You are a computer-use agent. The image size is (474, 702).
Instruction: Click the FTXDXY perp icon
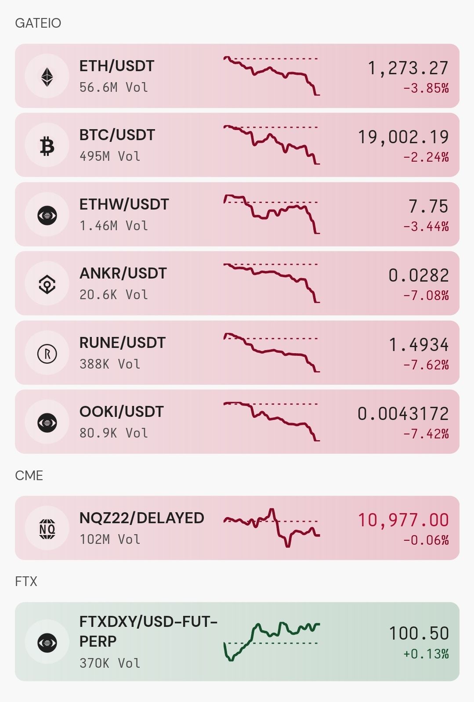point(47,642)
